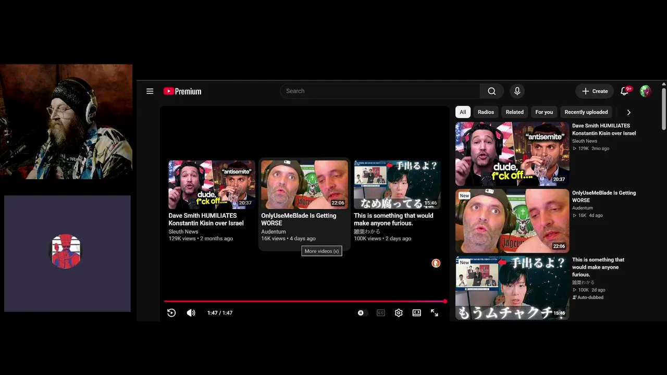
Task: Click '129K views • 2 months ago' text
Action: coord(201,239)
